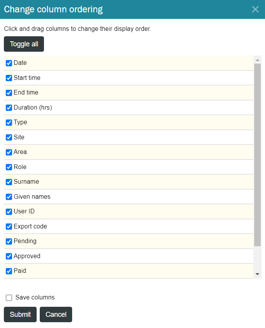Toggle the Surname column checkbox
Viewport: 265px width, 328px height.
tap(9, 182)
